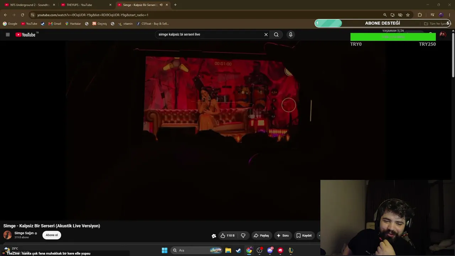Open the Google bookmark
Viewport: 455px width, 256px height.
coord(10,24)
